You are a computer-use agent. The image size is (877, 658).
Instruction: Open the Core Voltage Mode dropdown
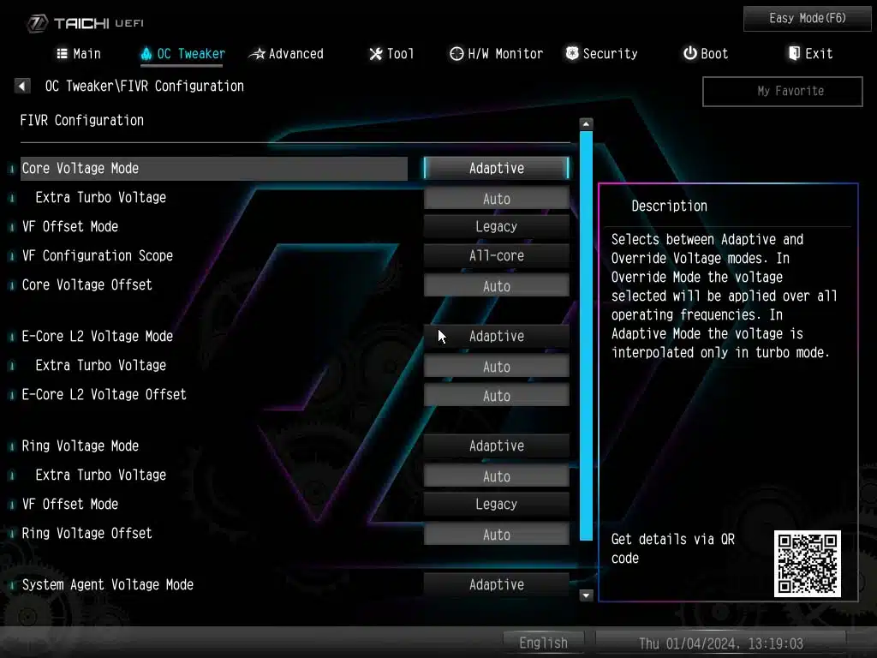pos(496,169)
